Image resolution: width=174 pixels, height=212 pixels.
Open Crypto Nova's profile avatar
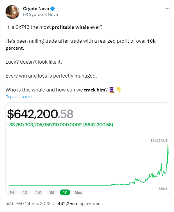13,12
